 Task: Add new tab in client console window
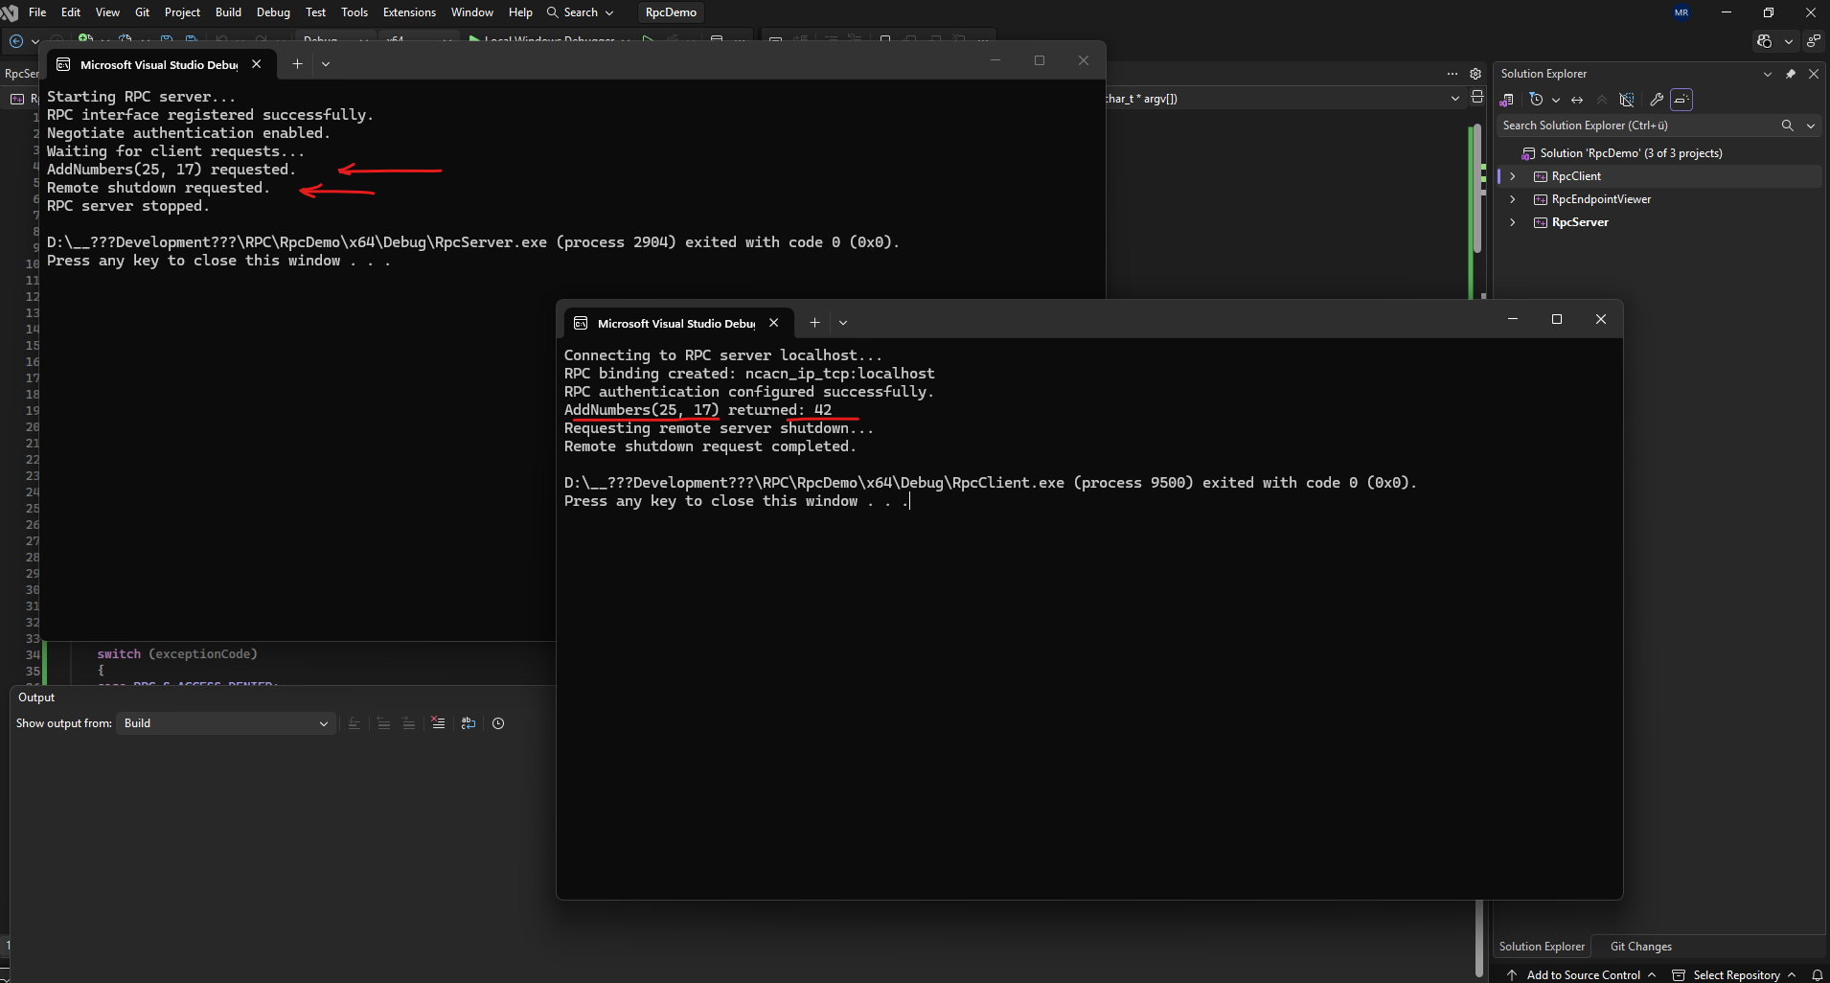(x=814, y=323)
